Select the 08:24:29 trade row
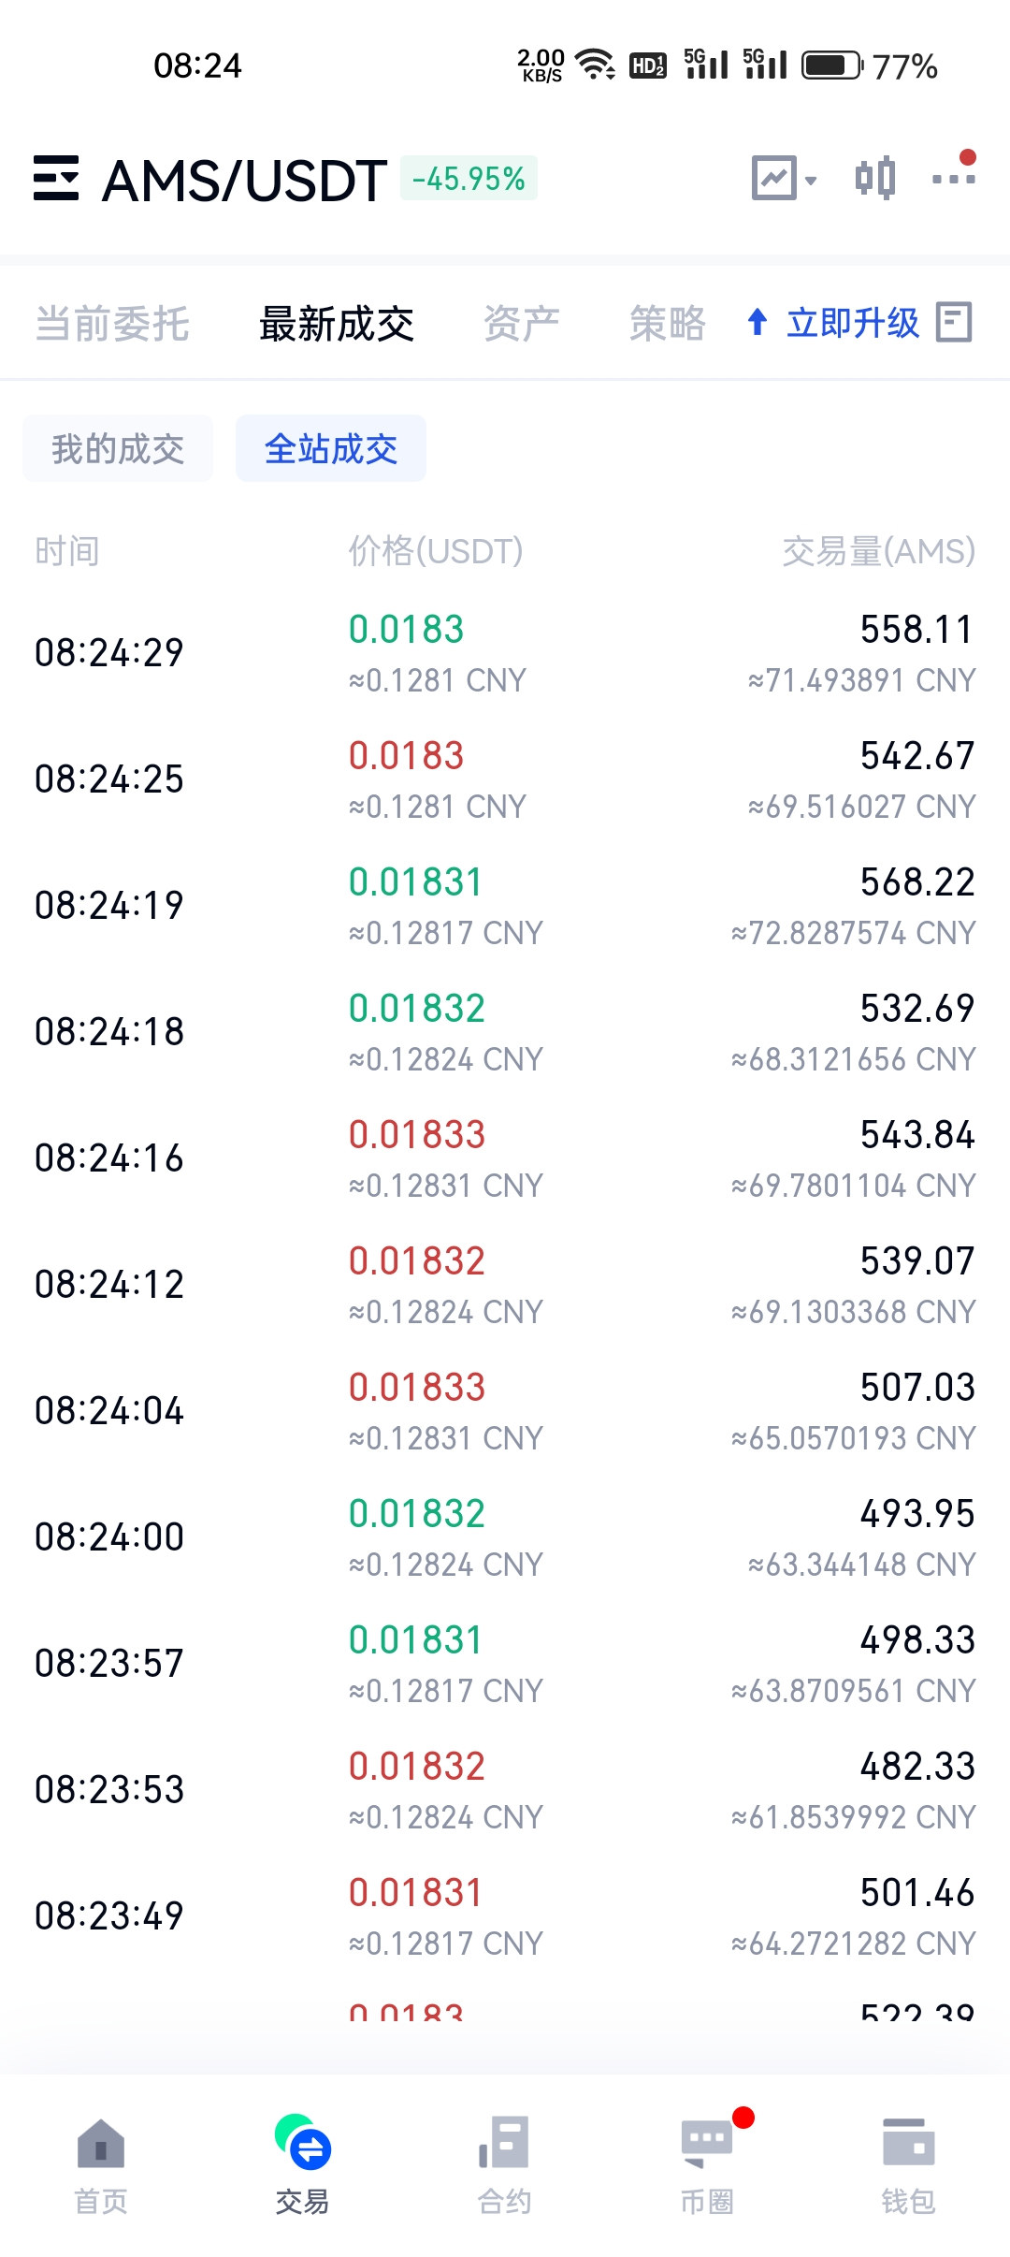Viewport: 1010px width, 2257px height. coord(505,653)
